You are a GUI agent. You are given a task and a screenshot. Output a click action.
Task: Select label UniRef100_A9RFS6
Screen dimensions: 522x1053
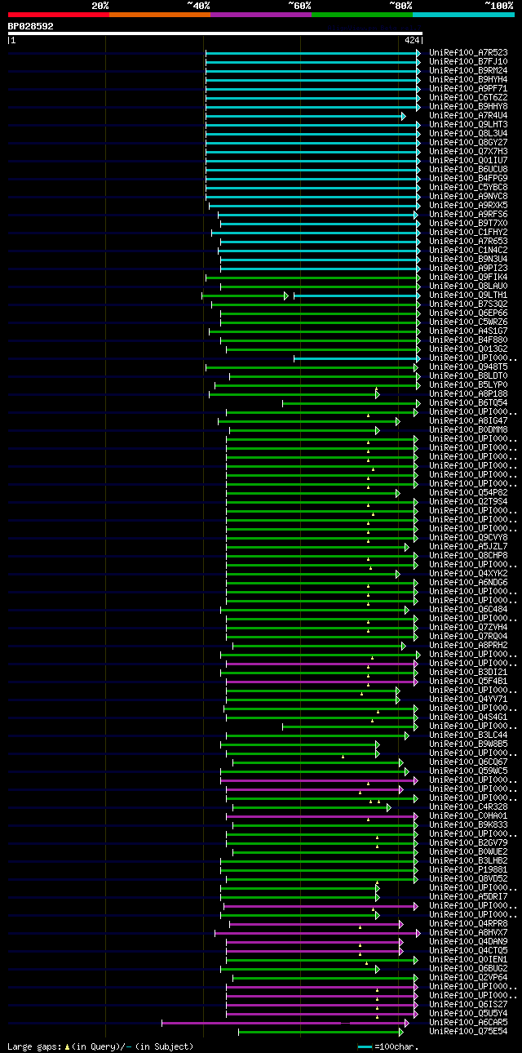pyautogui.click(x=468, y=214)
